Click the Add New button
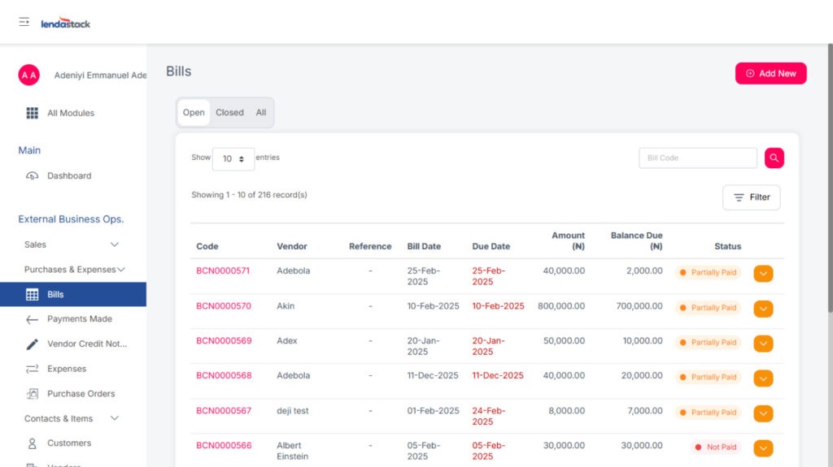 tap(770, 73)
